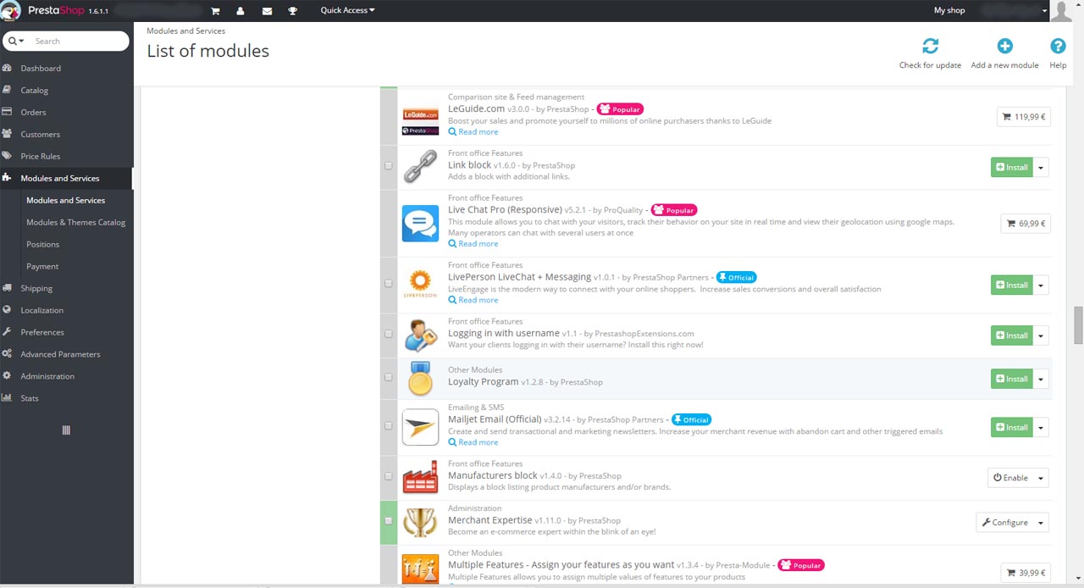Open Dashboard in the sidebar
The width and height of the screenshot is (1084, 588).
41,68
